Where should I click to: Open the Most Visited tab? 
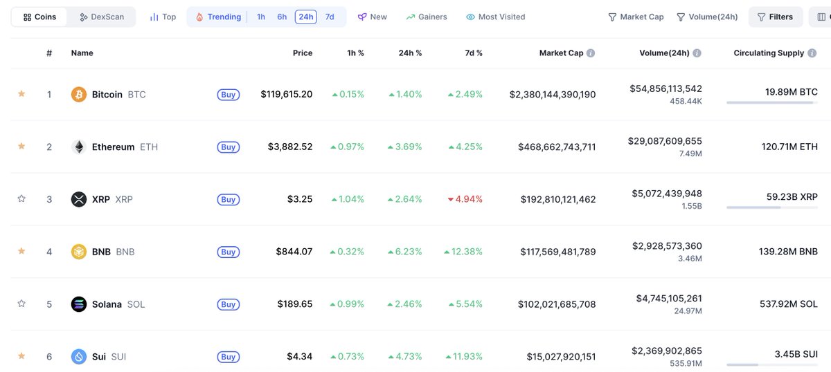496,17
